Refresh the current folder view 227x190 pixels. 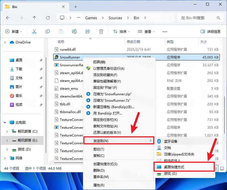(x=48, y=18)
